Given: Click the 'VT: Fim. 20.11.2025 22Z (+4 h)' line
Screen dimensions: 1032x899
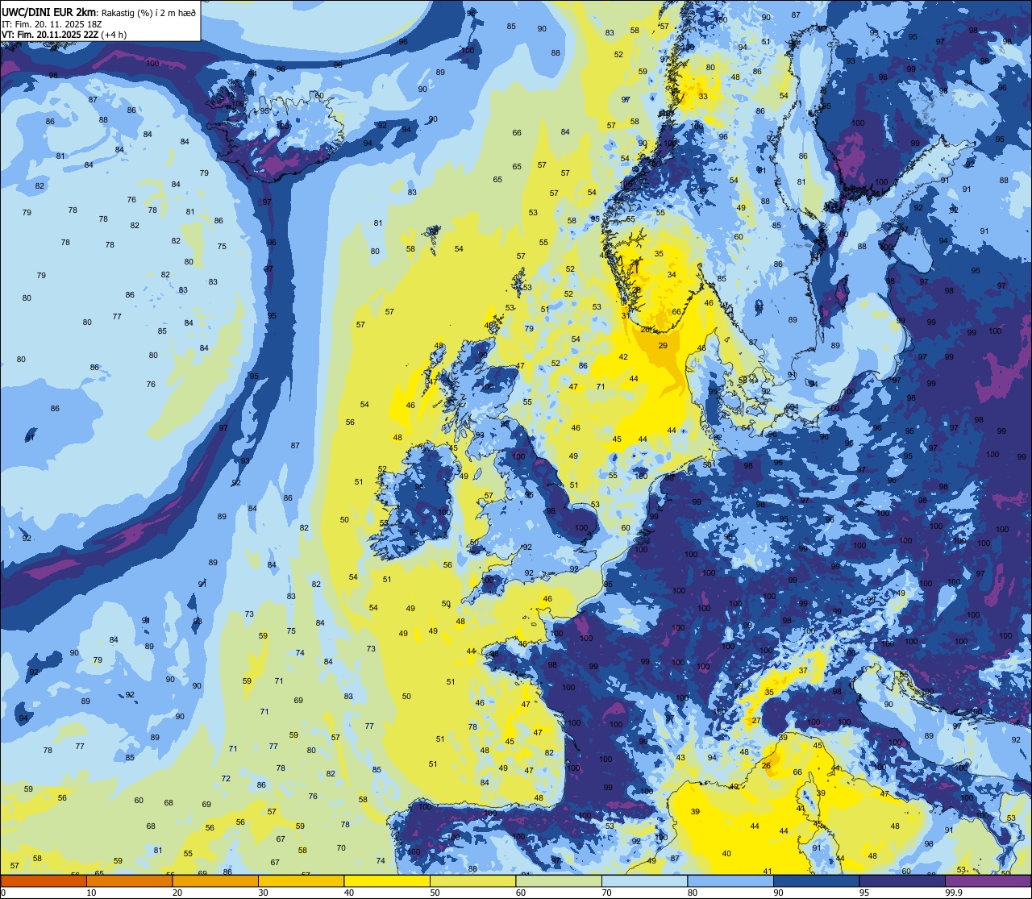Looking at the screenshot, I should click(64, 35).
